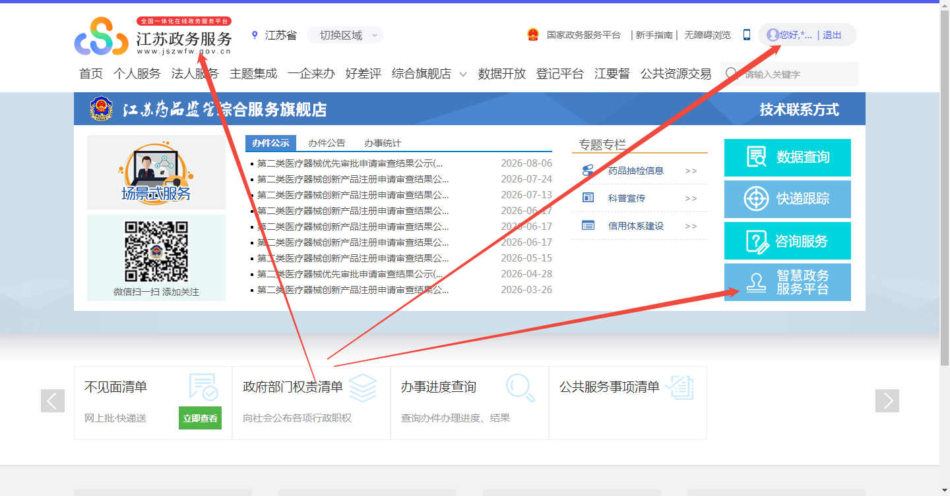Show previous carousel items with left arrow
Image resolution: width=950 pixels, height=496 pixels.
[x=53, y=400]
